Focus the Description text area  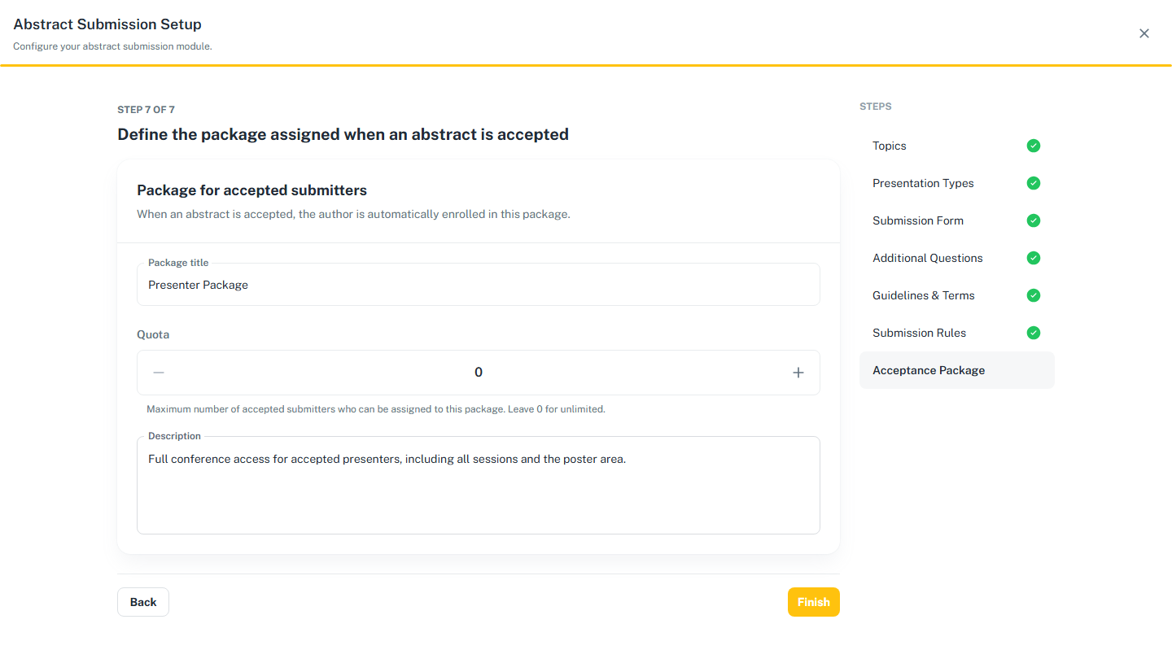coord(479,486)
